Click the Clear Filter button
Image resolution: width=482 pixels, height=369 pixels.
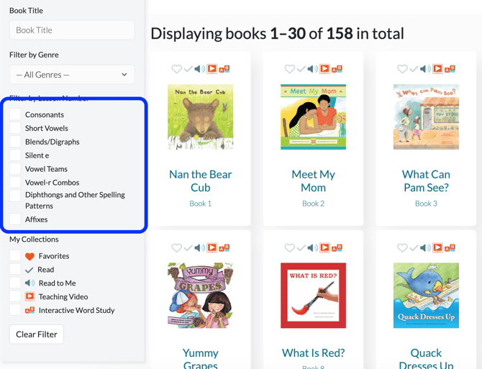37,334
